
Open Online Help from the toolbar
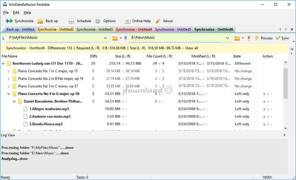click(128, 21)
